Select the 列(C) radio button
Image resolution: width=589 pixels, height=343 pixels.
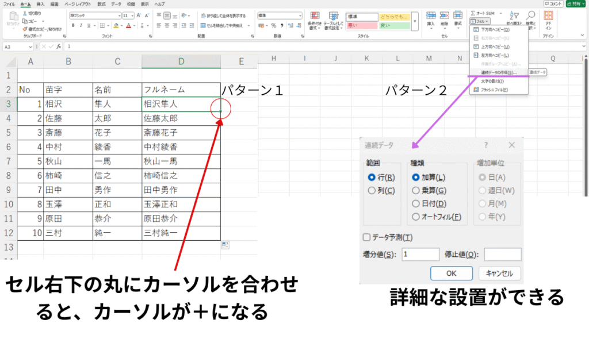(372, 191)
